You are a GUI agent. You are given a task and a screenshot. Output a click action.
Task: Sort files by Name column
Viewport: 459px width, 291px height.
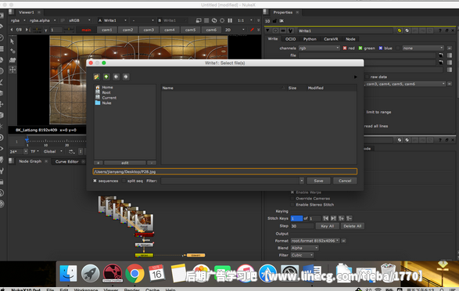click(x=168, y=88)
